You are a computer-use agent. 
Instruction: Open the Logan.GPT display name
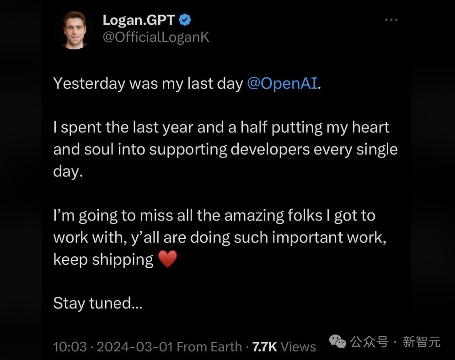pyautogui.click(x=139, y=20)
